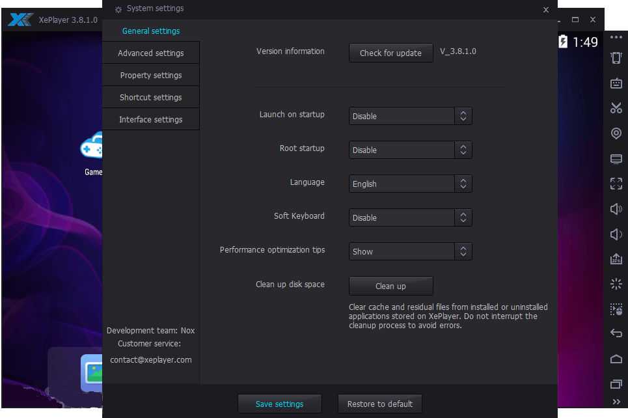
Task: Click the Check for update button
Action: [x=390, y=53]
